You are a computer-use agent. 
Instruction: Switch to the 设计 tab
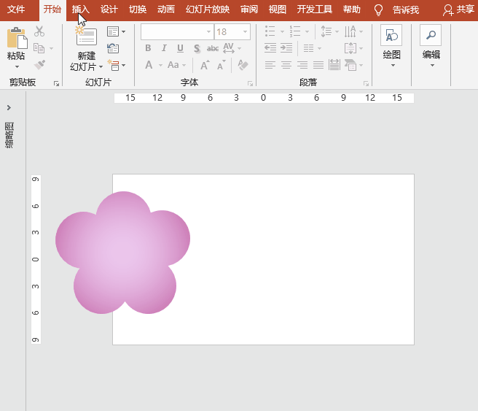(109, 9)
